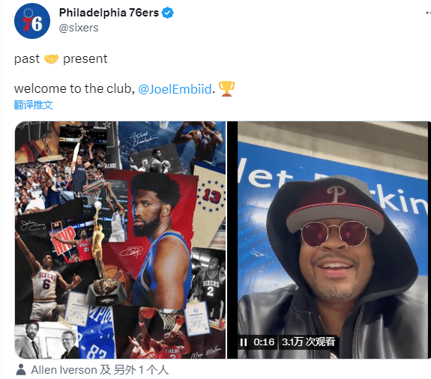Click the 0:16 video time indicator
Screen dimensions: 431x379
pos(264,342)
